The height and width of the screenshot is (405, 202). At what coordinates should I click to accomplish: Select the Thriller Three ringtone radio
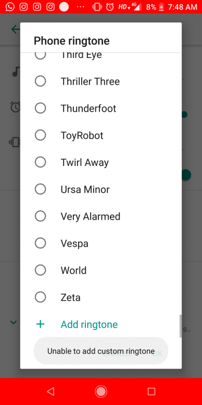click(41, 81)
